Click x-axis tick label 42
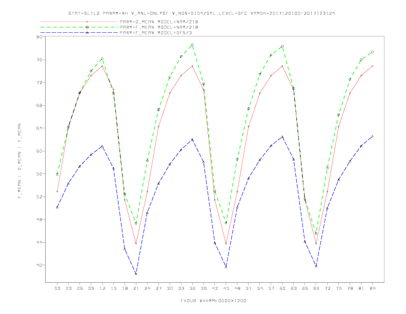The height and width of the screenshot is (314, 406). coord(215,288)
